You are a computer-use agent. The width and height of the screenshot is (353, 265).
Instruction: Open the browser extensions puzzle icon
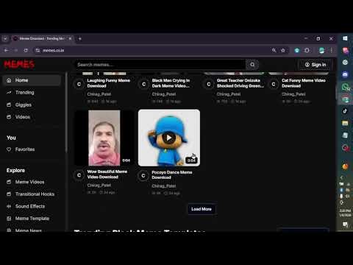coord(307,50)
